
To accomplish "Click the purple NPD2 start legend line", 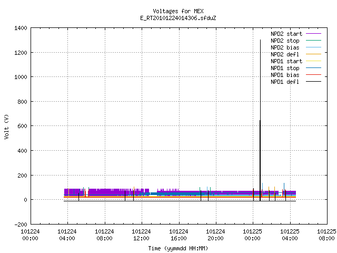I will (x=313, y=34).
